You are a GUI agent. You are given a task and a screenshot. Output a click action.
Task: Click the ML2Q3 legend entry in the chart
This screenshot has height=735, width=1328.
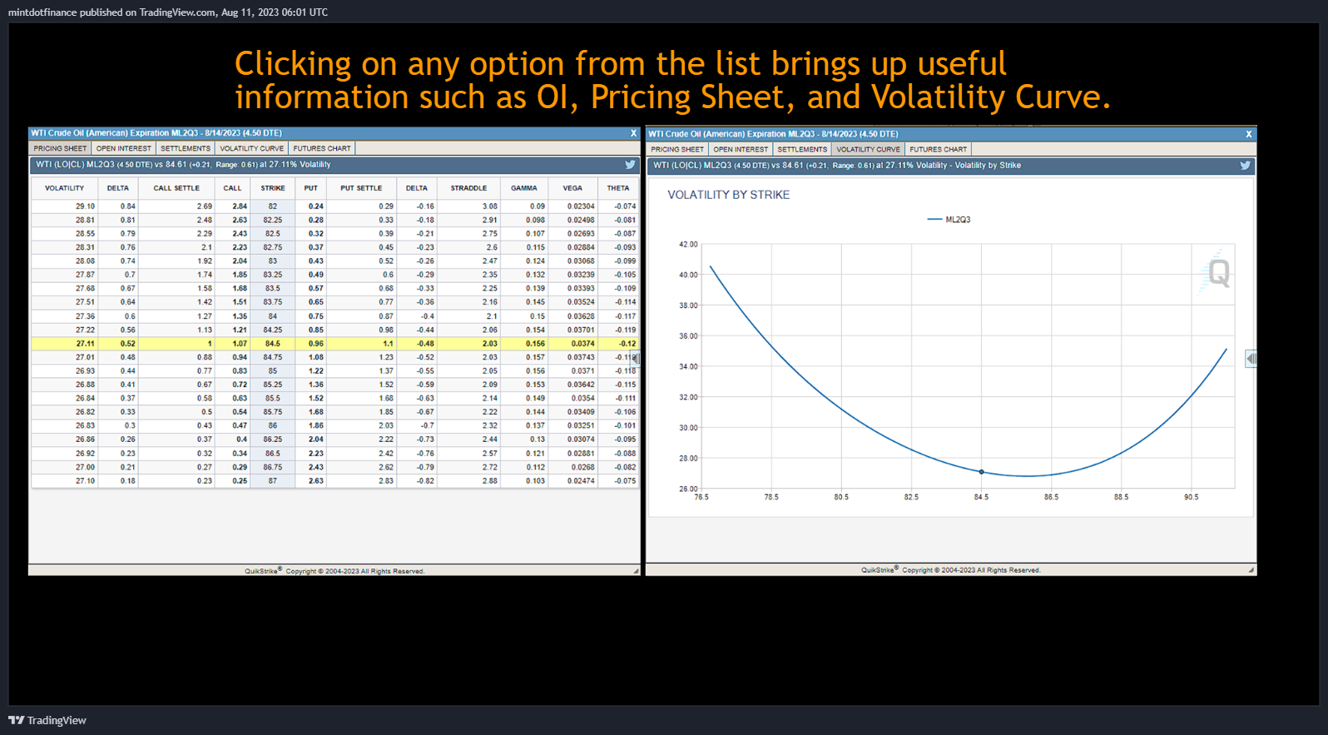949,220
